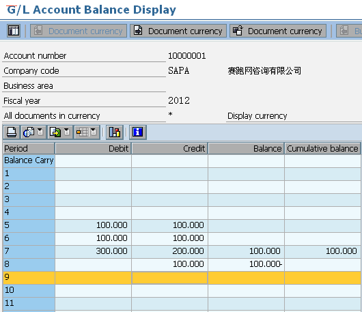The width and height of the screenshot is (362, 312).
Task: Click the layout selection grid icon
Action: tap(82, 132)
